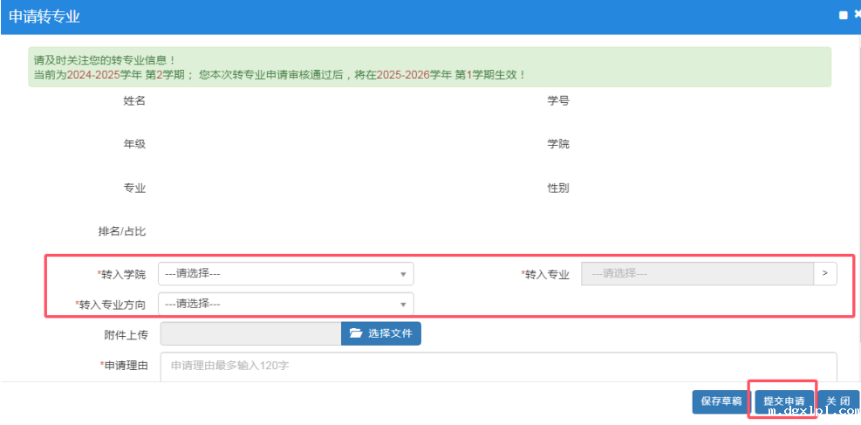The height and width of the screenshot is (425, 861).
Task: Click the folder icon on 选择文件 button
Action: [355, 333]
